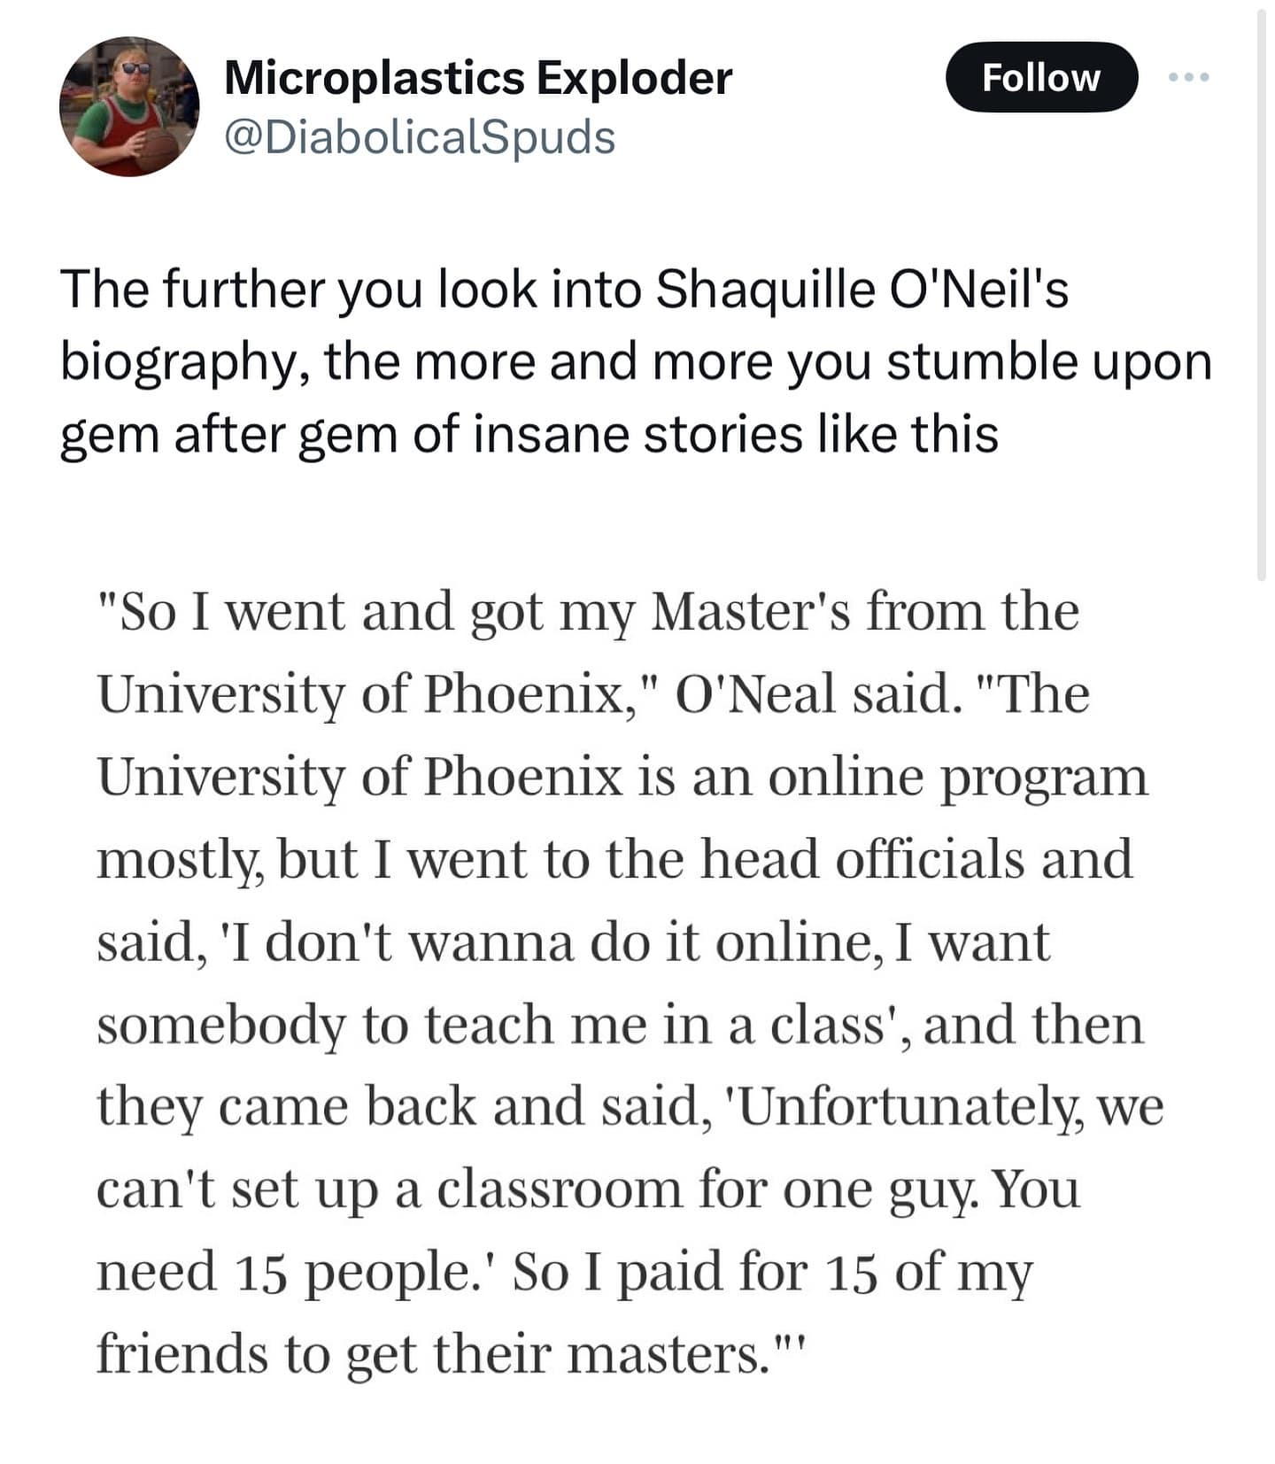1275x1464 pixels.
Task: Click "gem after gem" in the tweet text
Action: 228,435
